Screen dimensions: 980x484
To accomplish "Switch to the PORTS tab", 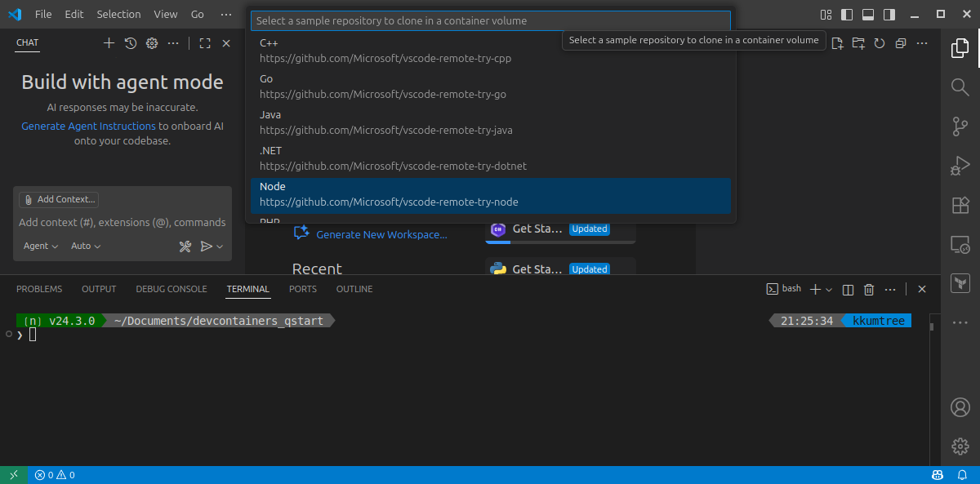I will point(303,289).
